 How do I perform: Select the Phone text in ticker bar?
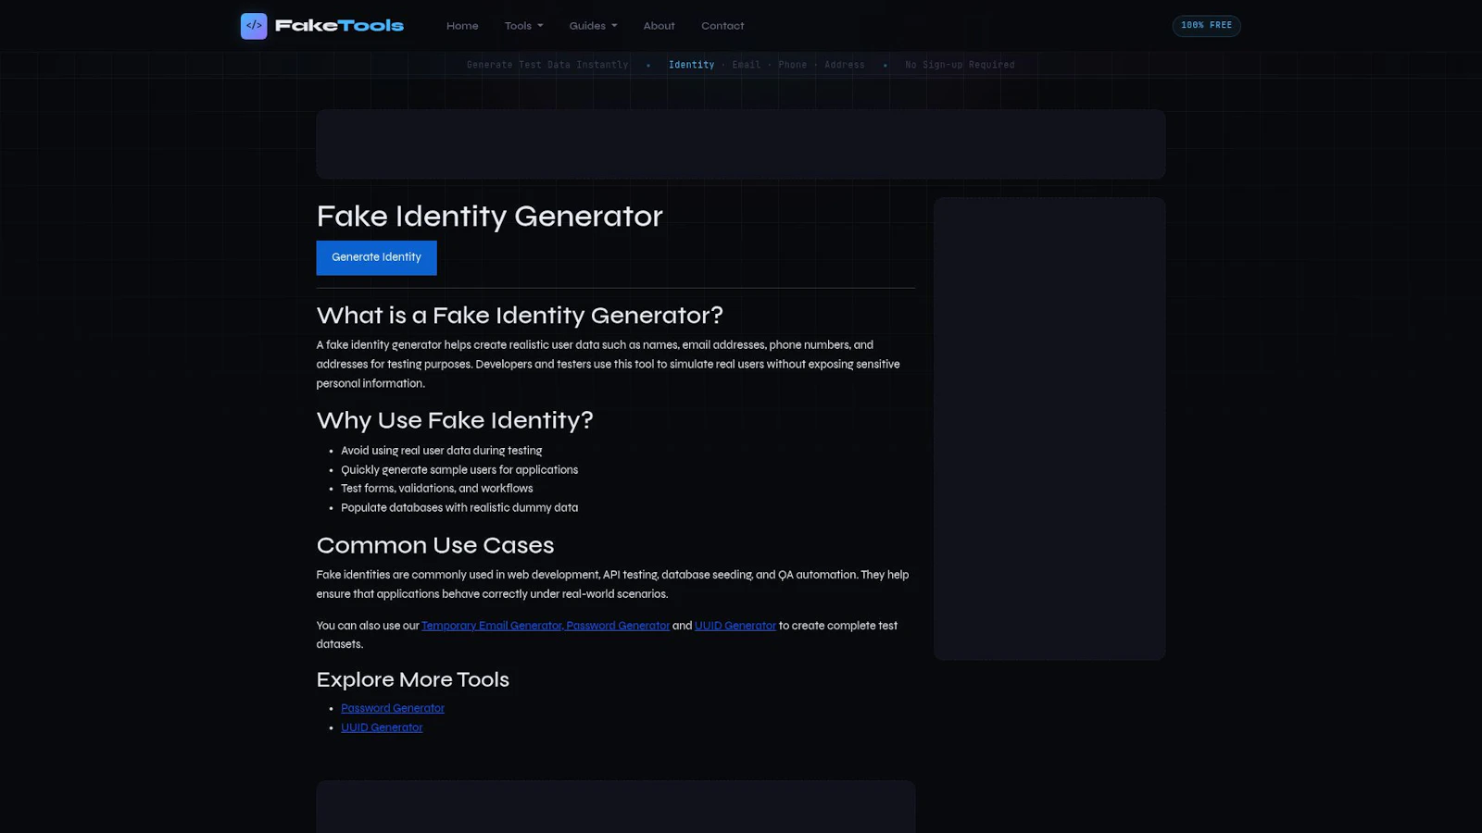tap(793, 65)
